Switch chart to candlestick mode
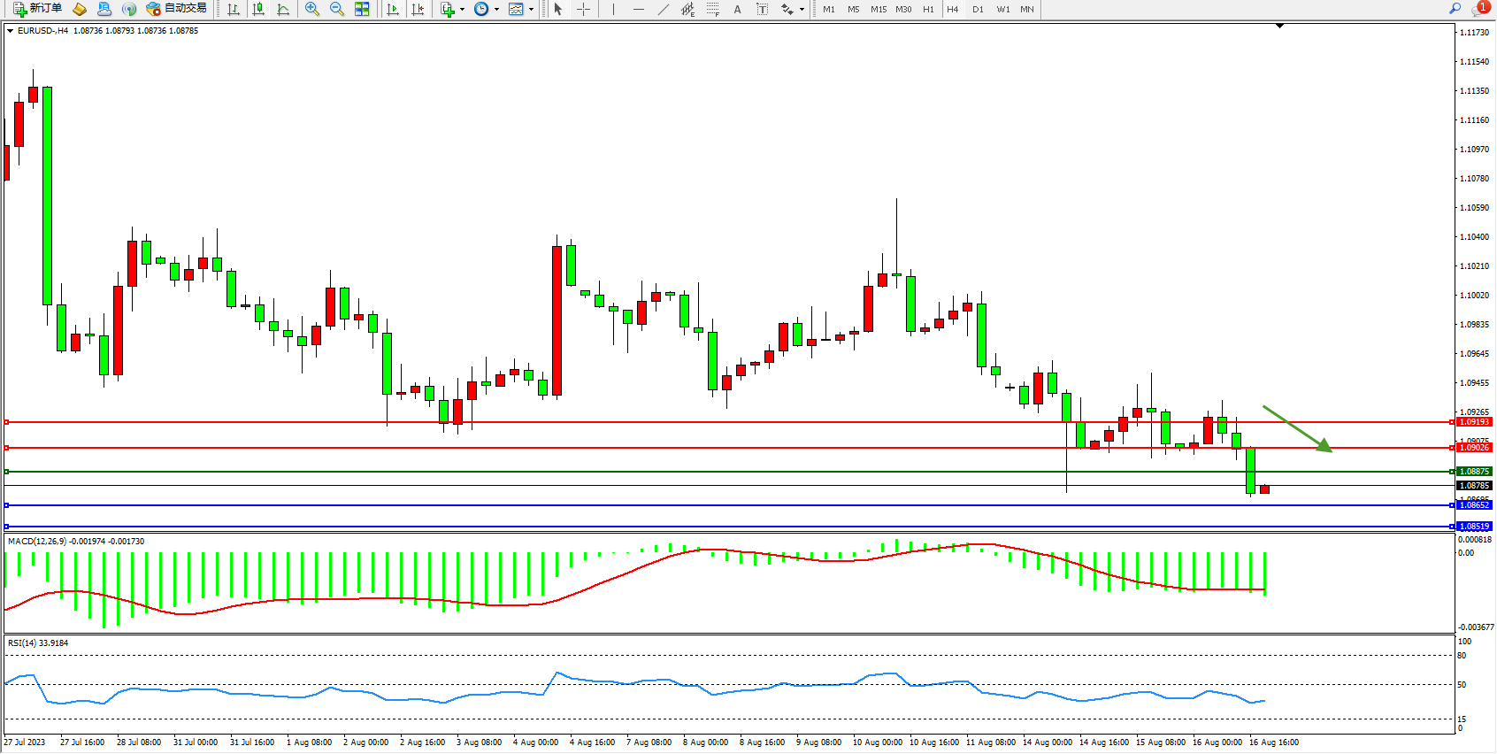The image size is (1497, 754). pyautogui.click(x=258, y=9)
